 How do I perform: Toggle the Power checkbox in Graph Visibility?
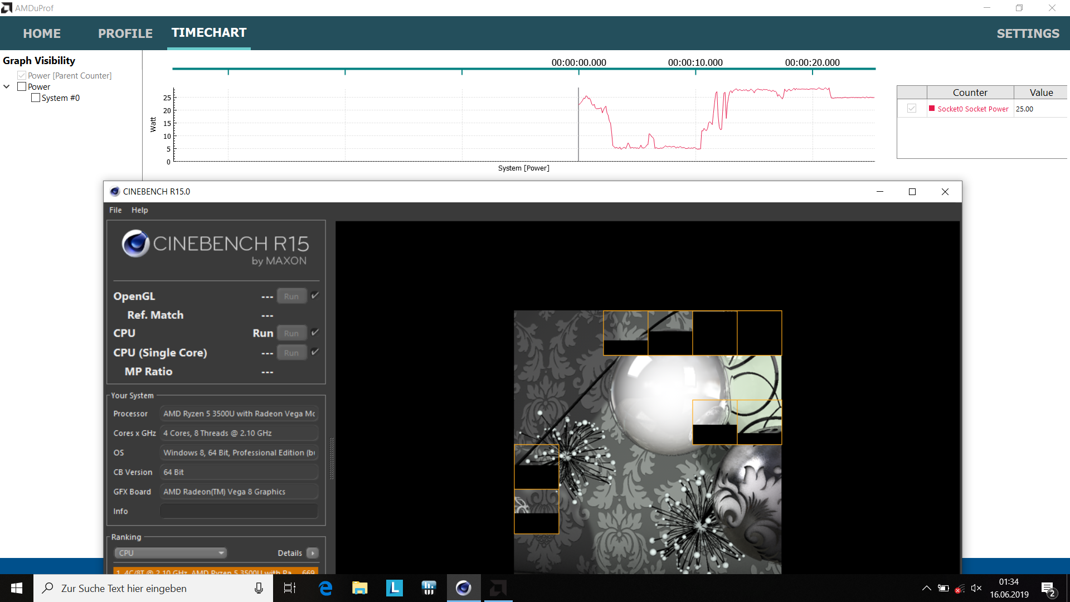click(x=22, y=86)
